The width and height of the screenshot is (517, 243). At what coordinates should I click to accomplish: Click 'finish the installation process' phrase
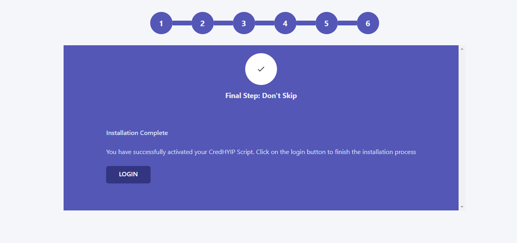point(376,152)
